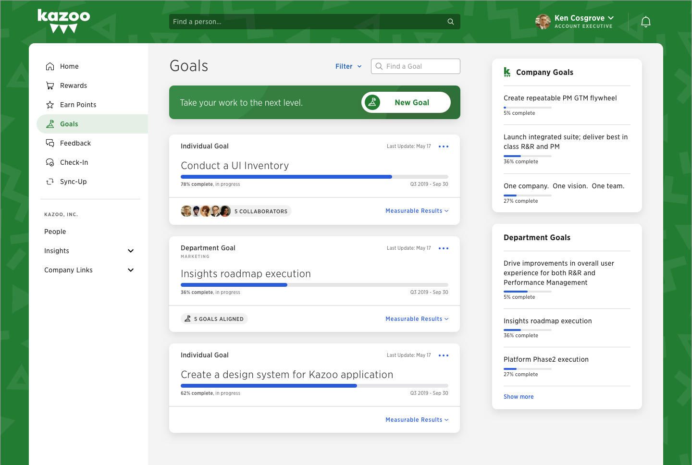Open the People link
The width and height of the screenshot is (692, 465).
[55, 232]
